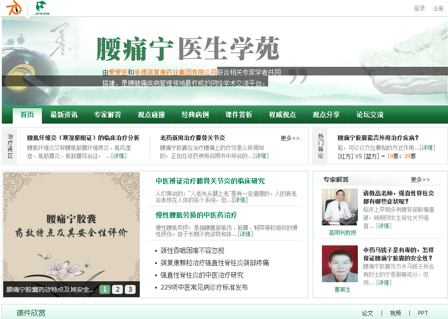
Task: Open the 注册 register link
Action: 438,8
